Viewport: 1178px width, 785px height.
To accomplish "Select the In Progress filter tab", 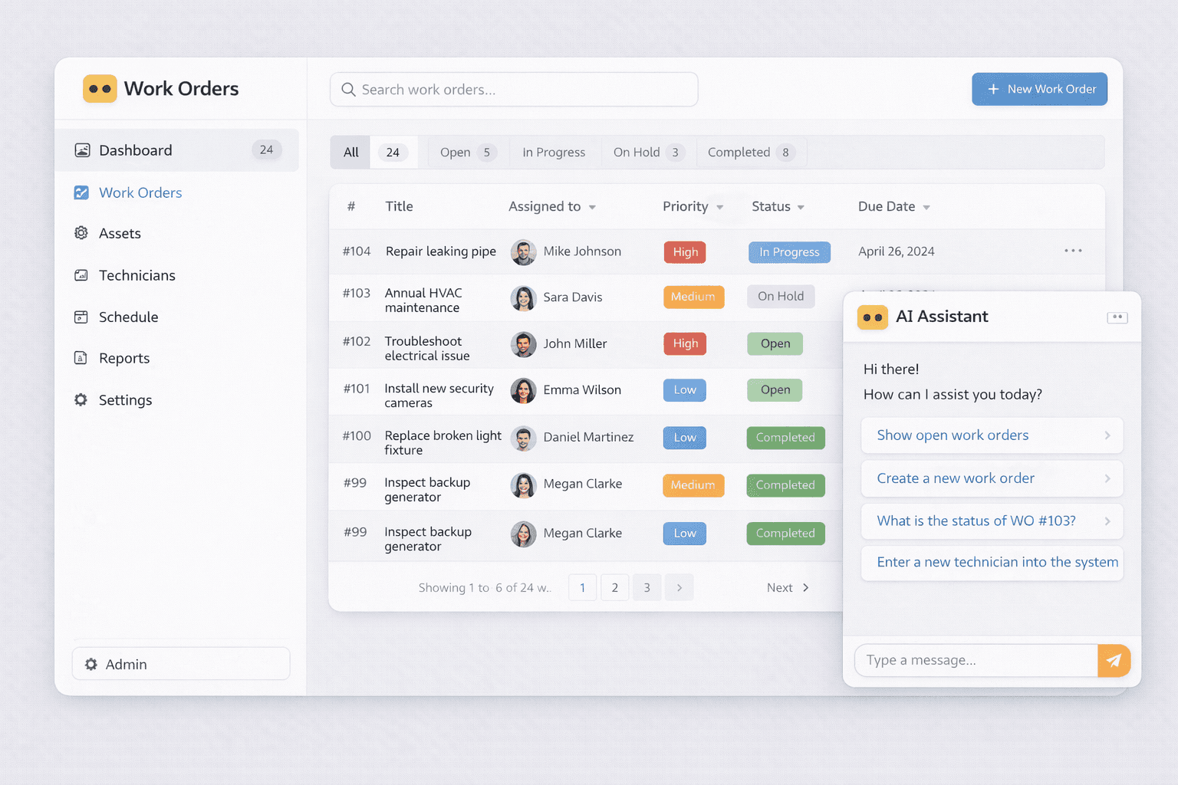I will point(554,152).
